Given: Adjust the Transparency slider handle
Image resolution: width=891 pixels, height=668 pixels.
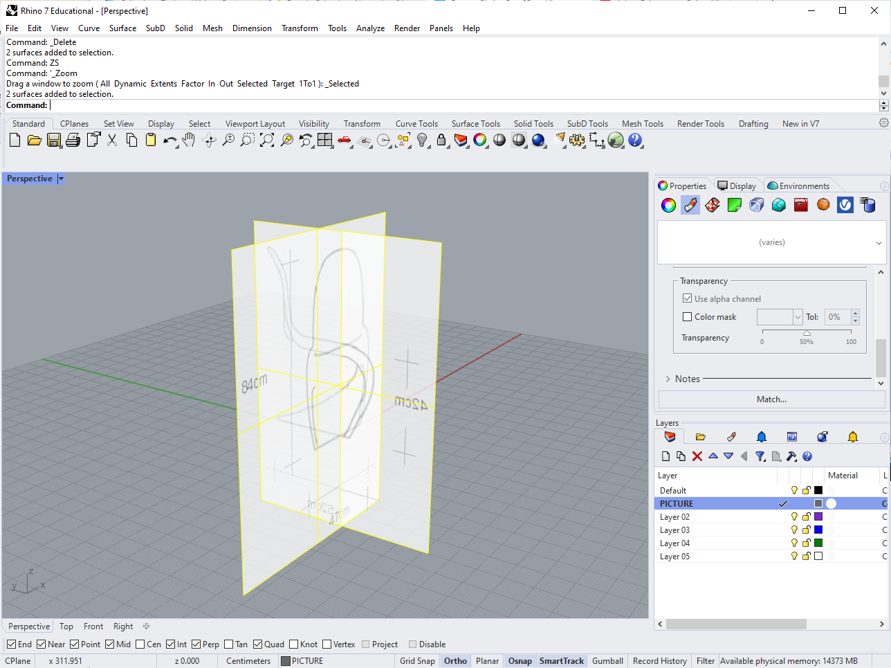Looking at the screenshot, I should (807, 333).
